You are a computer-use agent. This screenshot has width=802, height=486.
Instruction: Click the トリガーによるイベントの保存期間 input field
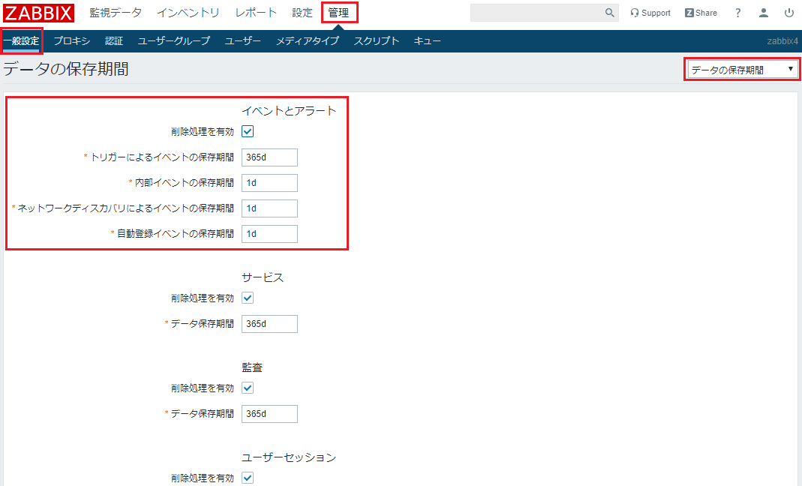click(x=269, y=157)
